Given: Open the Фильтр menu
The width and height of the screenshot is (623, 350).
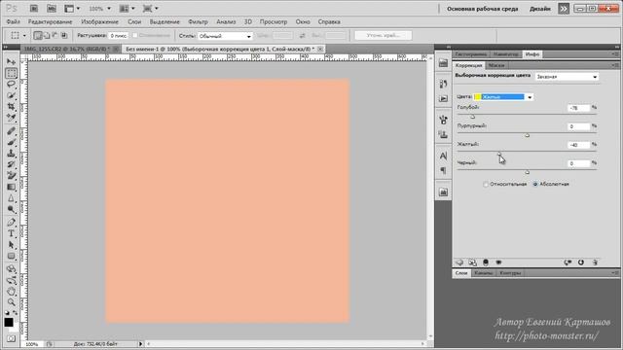Looking at the screenshot, I should 198,21.
